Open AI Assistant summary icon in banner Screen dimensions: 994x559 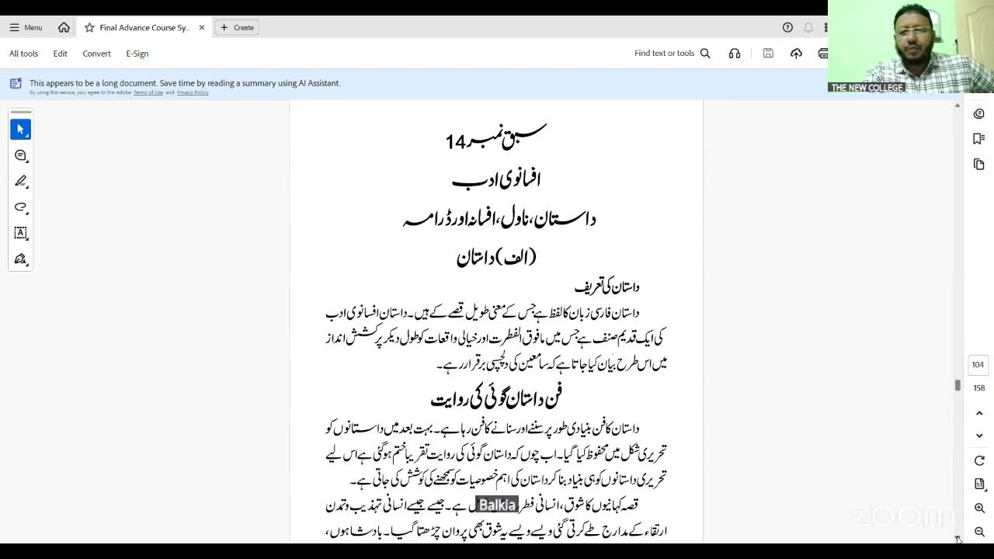click(x=16, y=83)
